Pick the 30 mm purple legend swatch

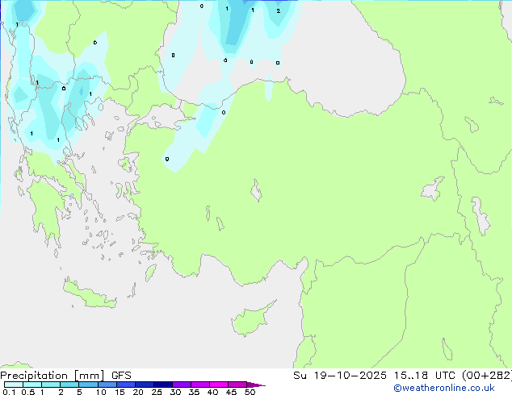(182, 385)
